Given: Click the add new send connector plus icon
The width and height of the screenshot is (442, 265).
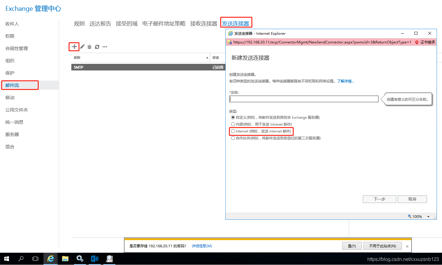Looking at the screenshot, I should pyautogui.click(x=74, y=46).
